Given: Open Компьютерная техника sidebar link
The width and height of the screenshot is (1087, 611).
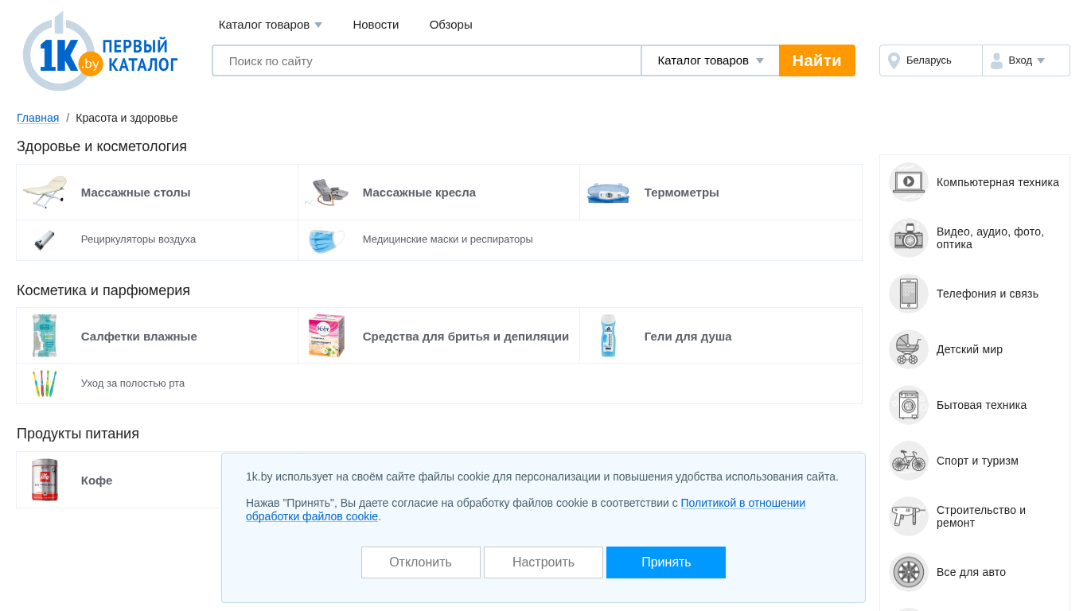Looking at the screenshot, I should [998, 182].
